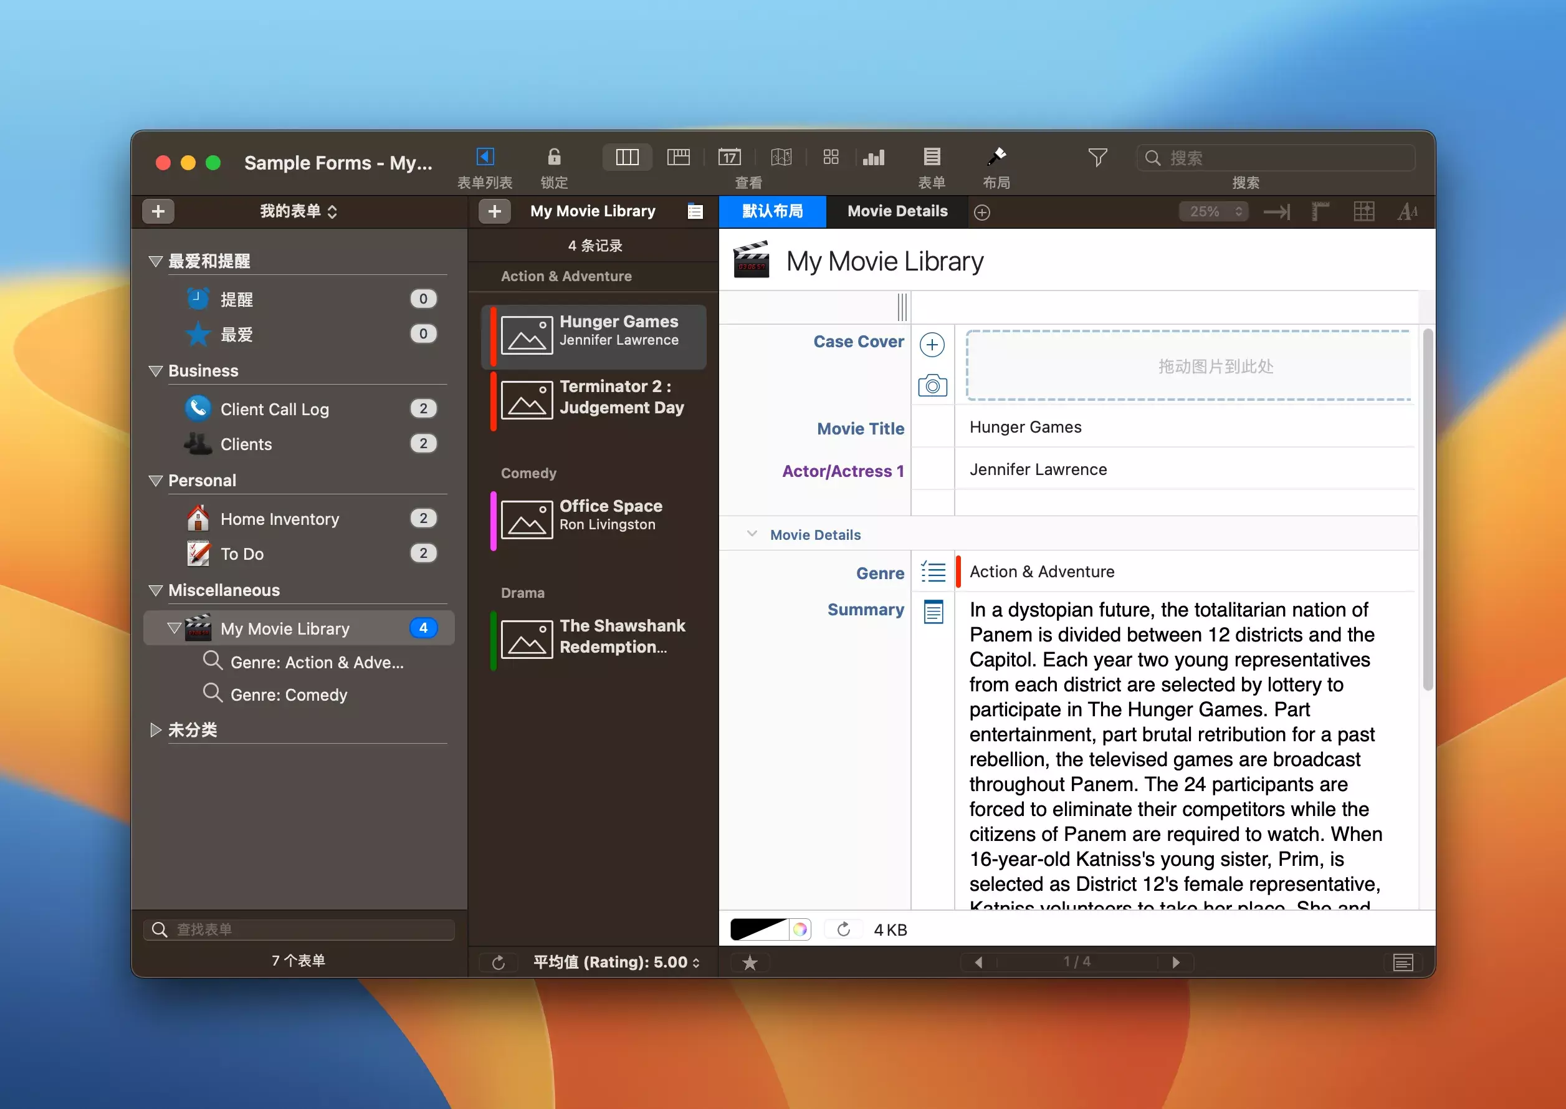Add a new record with plus button

tap(494, 212)
